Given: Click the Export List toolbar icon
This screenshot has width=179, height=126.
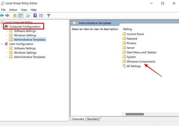Looking at the screenshot, I should [28, 15].
